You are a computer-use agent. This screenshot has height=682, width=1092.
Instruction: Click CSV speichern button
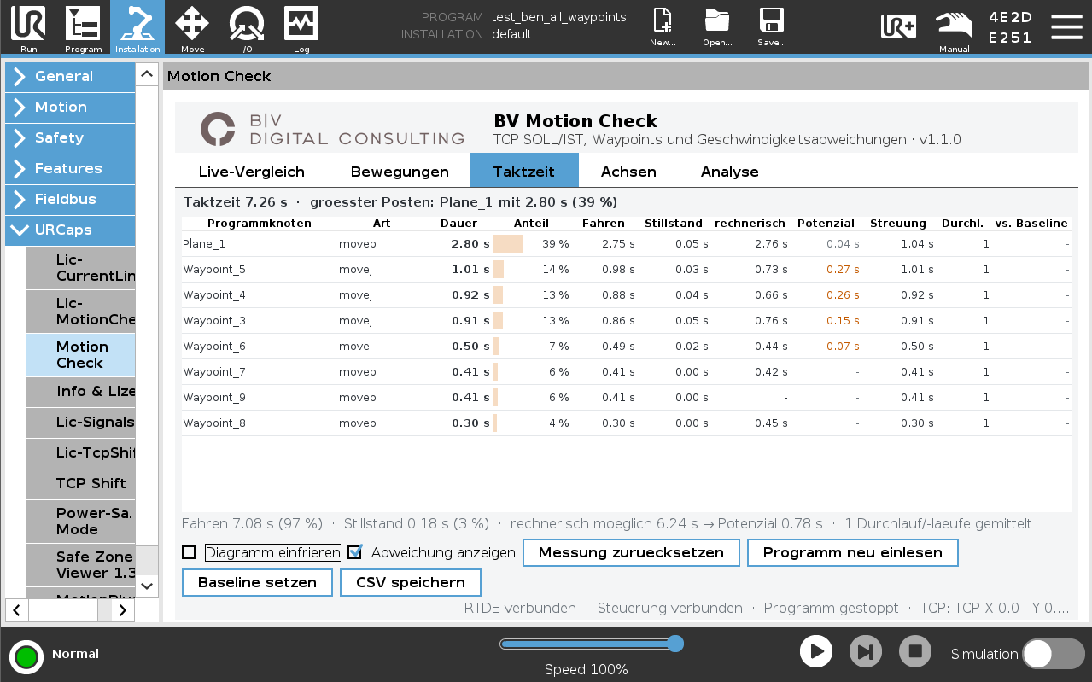coord(411,582)
